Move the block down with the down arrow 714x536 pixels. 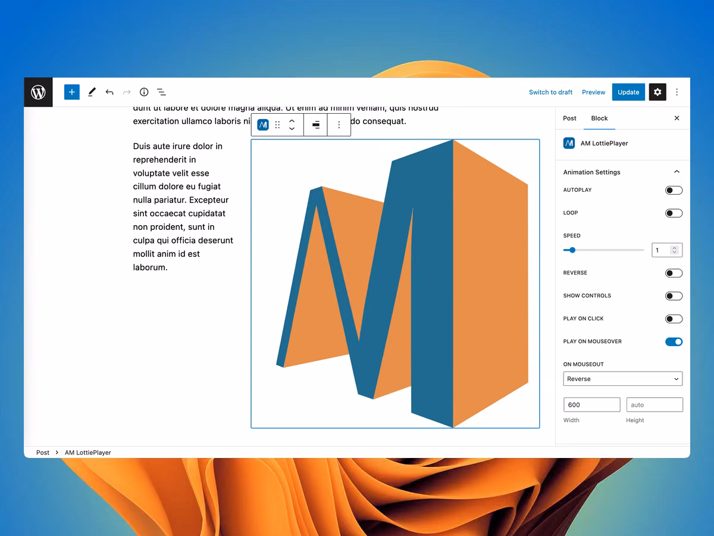[292, 129]
